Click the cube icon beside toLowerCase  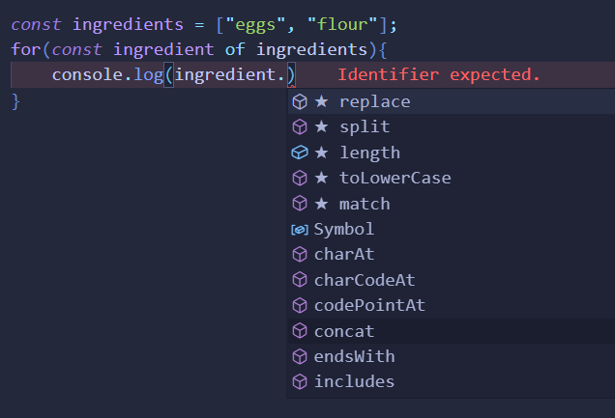(x=300, y=178)
